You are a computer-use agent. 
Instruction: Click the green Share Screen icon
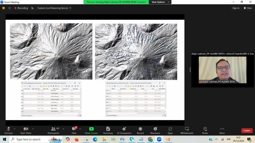coord(91,129)
